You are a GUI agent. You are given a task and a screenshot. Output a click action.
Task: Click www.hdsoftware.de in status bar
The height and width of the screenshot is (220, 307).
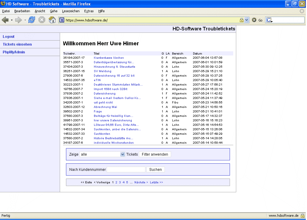point(283,216)
